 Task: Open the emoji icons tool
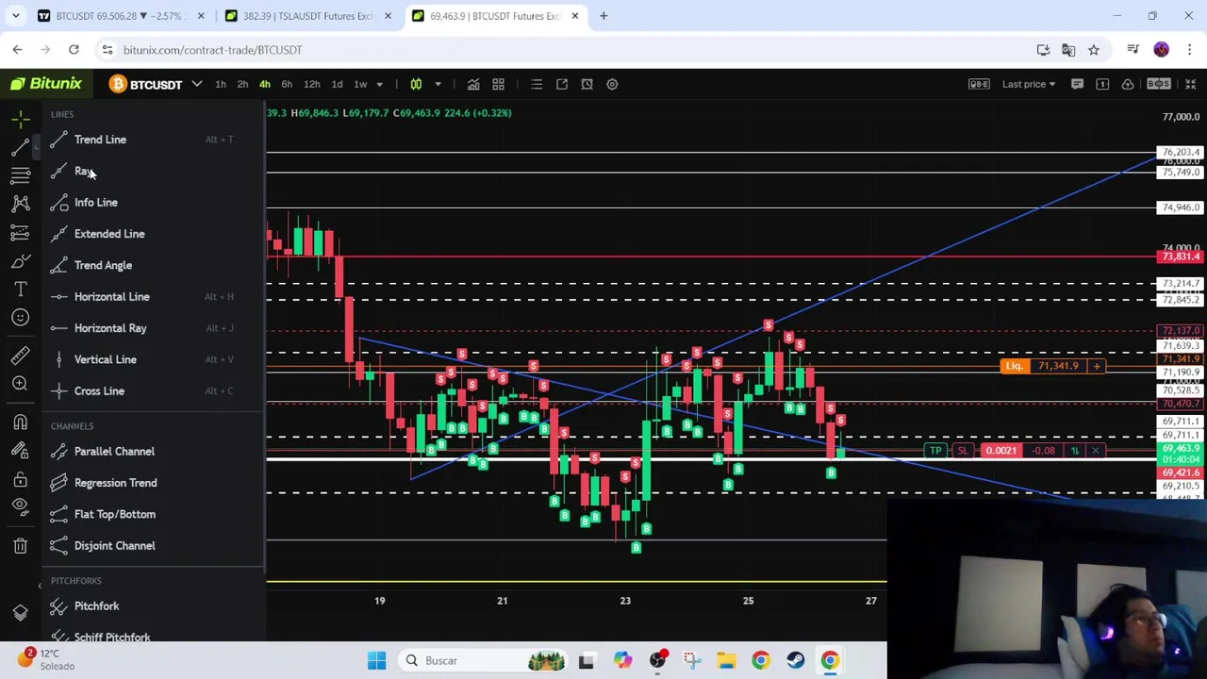click(x=21, y=317)
